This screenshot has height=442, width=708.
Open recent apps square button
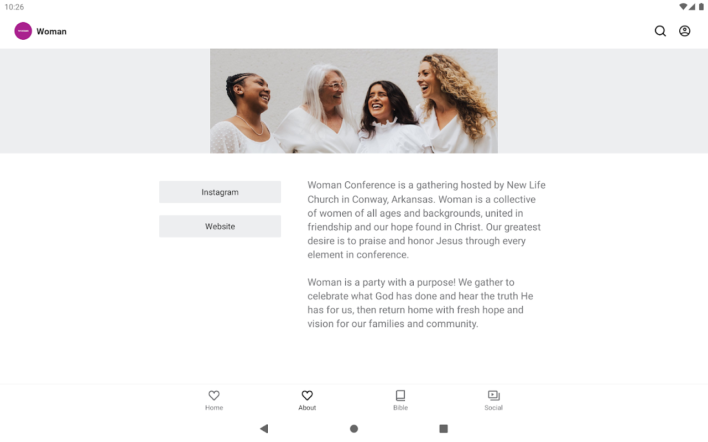point(443,429)
